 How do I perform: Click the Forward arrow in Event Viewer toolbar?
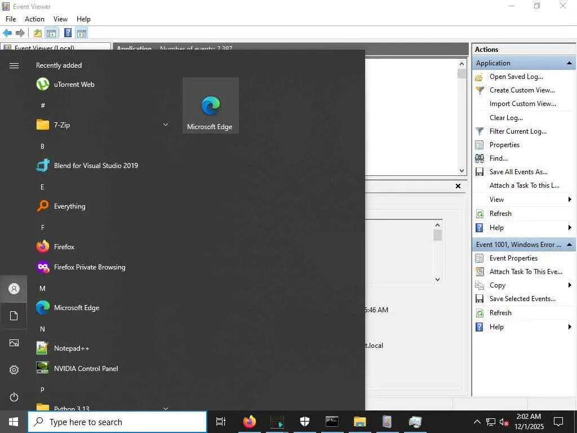20,33
